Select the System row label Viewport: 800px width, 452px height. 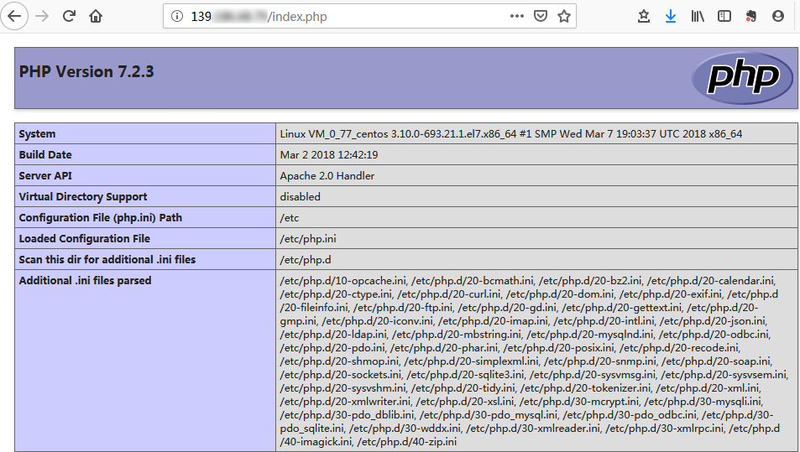37,134
